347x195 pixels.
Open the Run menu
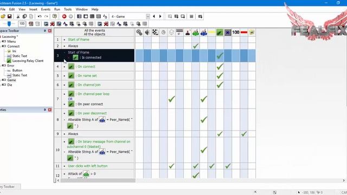coord(57,9)
